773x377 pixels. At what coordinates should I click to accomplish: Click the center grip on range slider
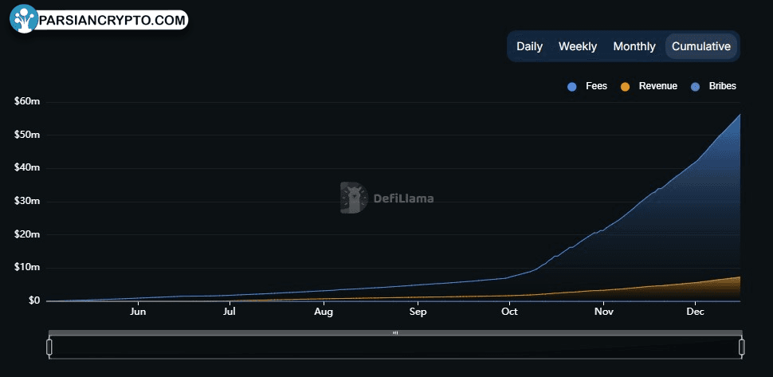coord(395,333)
